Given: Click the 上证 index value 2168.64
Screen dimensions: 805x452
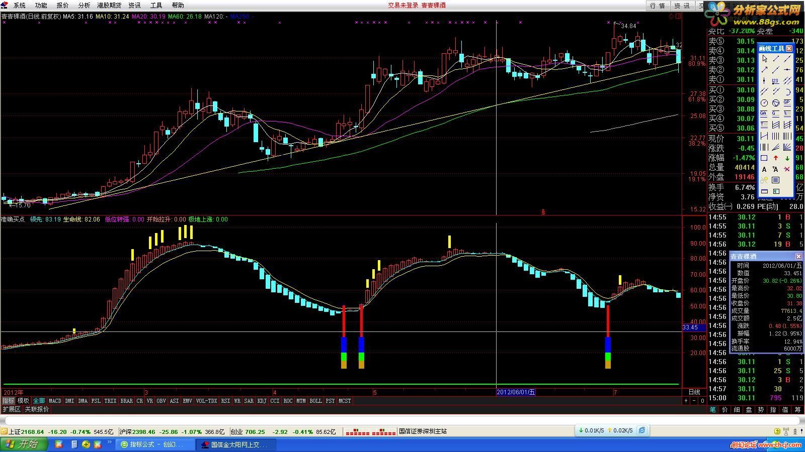Looking at the screenshot, I should tap(33, 431).
